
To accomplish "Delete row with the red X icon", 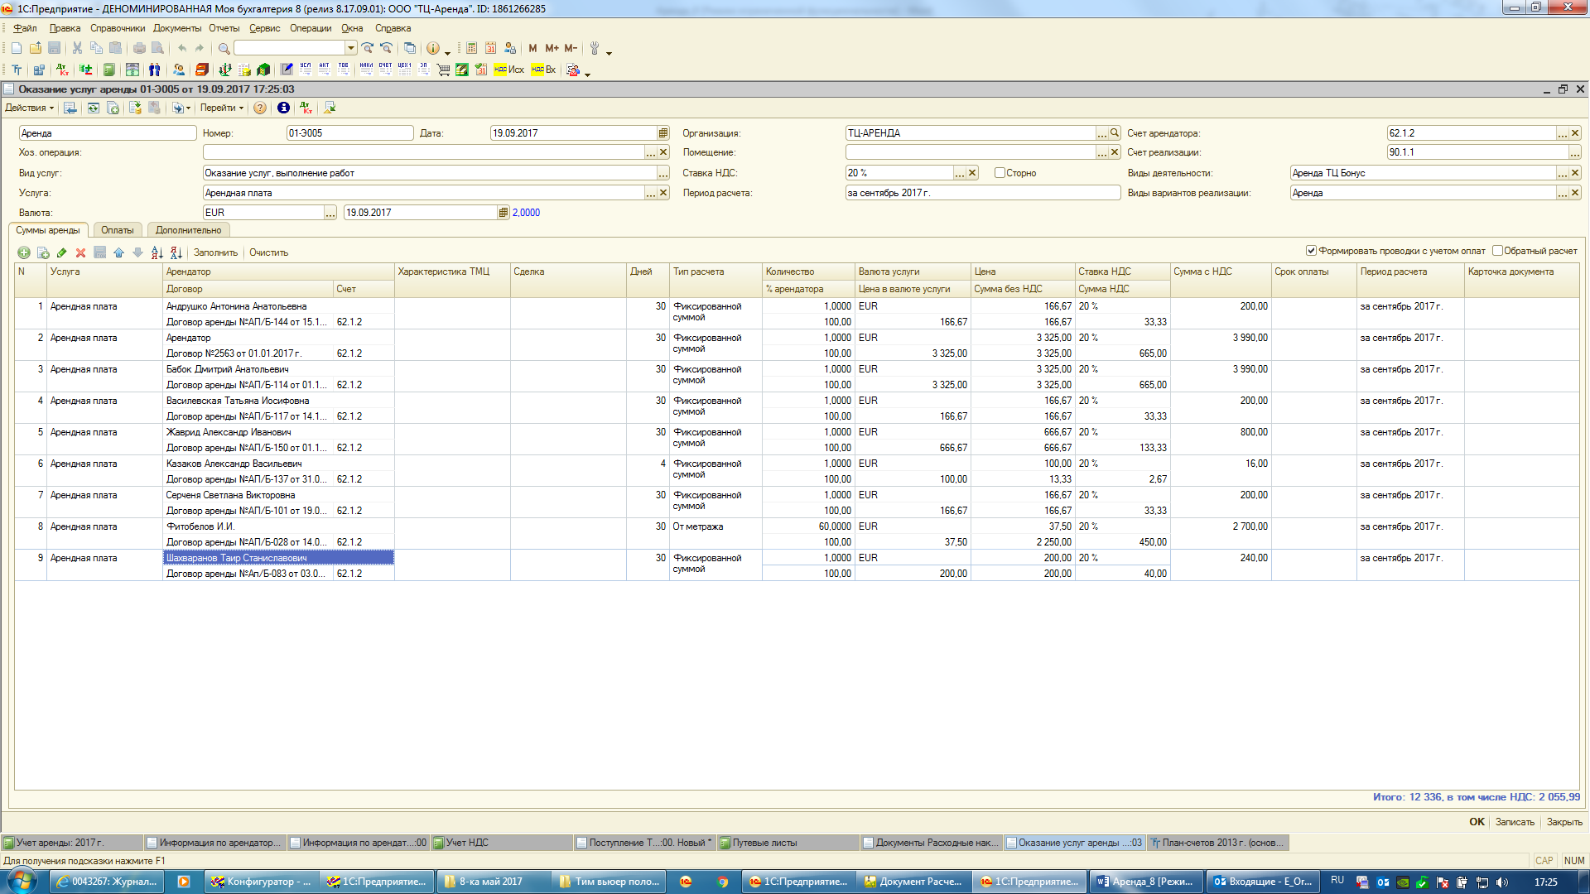I will [80, 252].
